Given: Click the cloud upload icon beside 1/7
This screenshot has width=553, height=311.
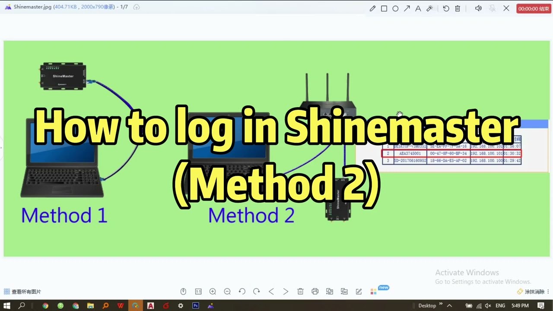Looking at the screenshot, I should (137, 7).
